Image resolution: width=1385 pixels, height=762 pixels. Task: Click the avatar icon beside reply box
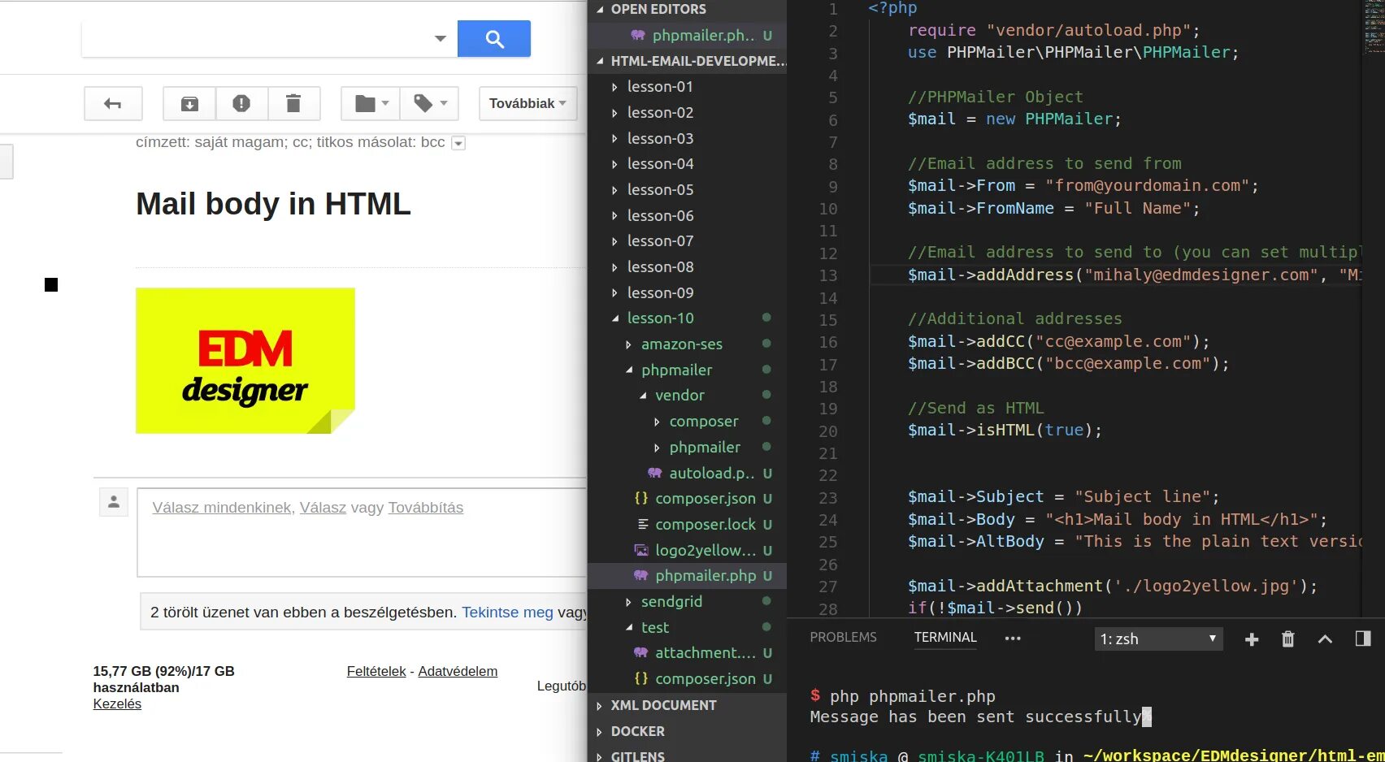coord(114,502)
